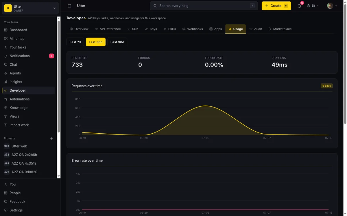Click the Error rate 0.00% value
This screenshot has width=347, height=216.
click(214, 65)
